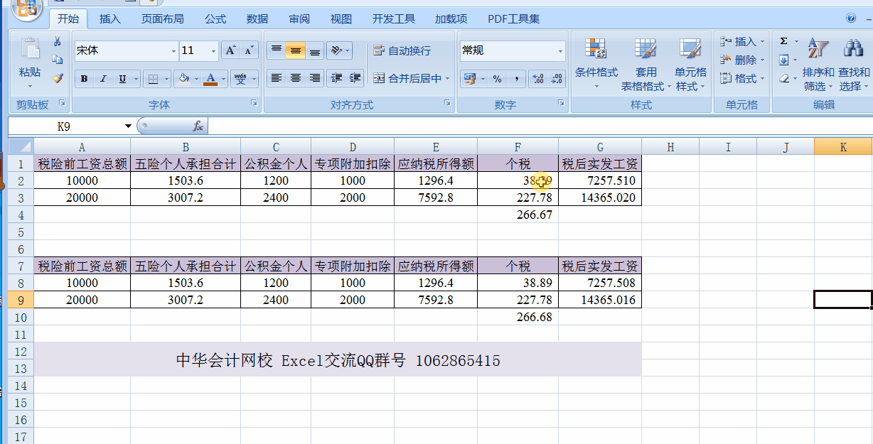Open the merge and center dropdown arrow
The image size is (873, 444).
pyautogui.click(x=448, y=79)
